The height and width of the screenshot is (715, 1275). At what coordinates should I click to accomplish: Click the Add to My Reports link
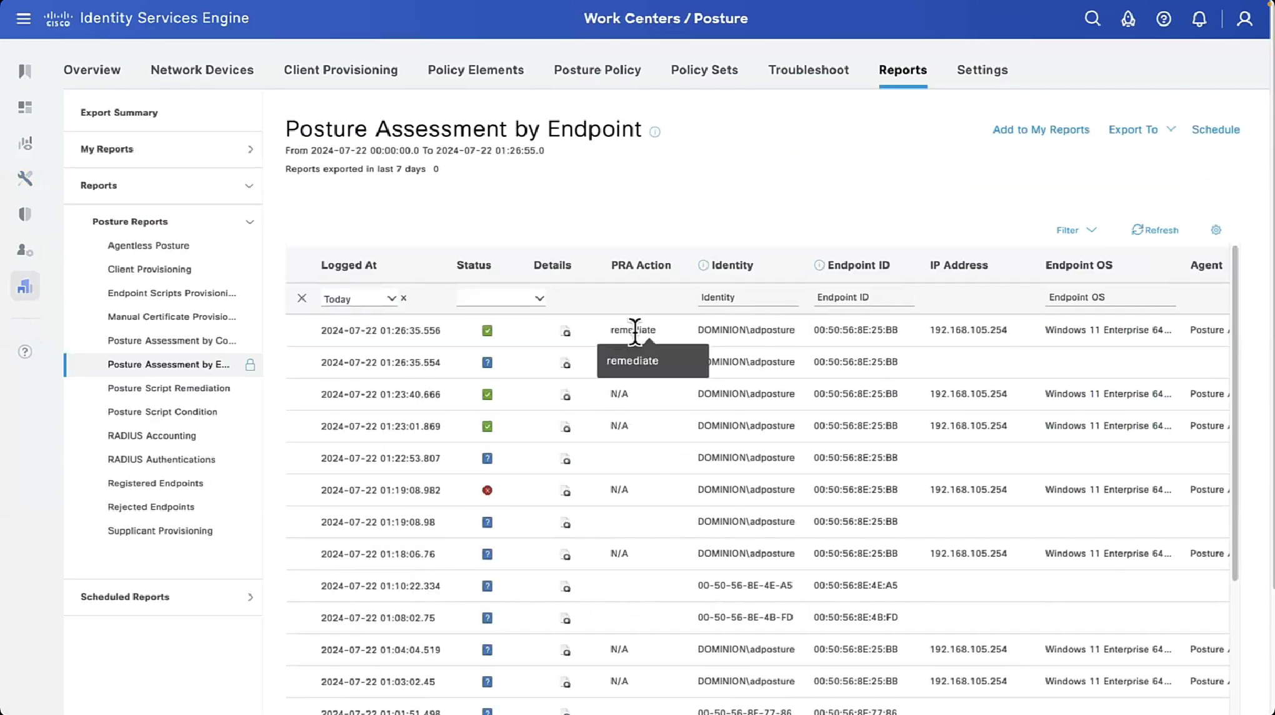tap(1041, 129)
